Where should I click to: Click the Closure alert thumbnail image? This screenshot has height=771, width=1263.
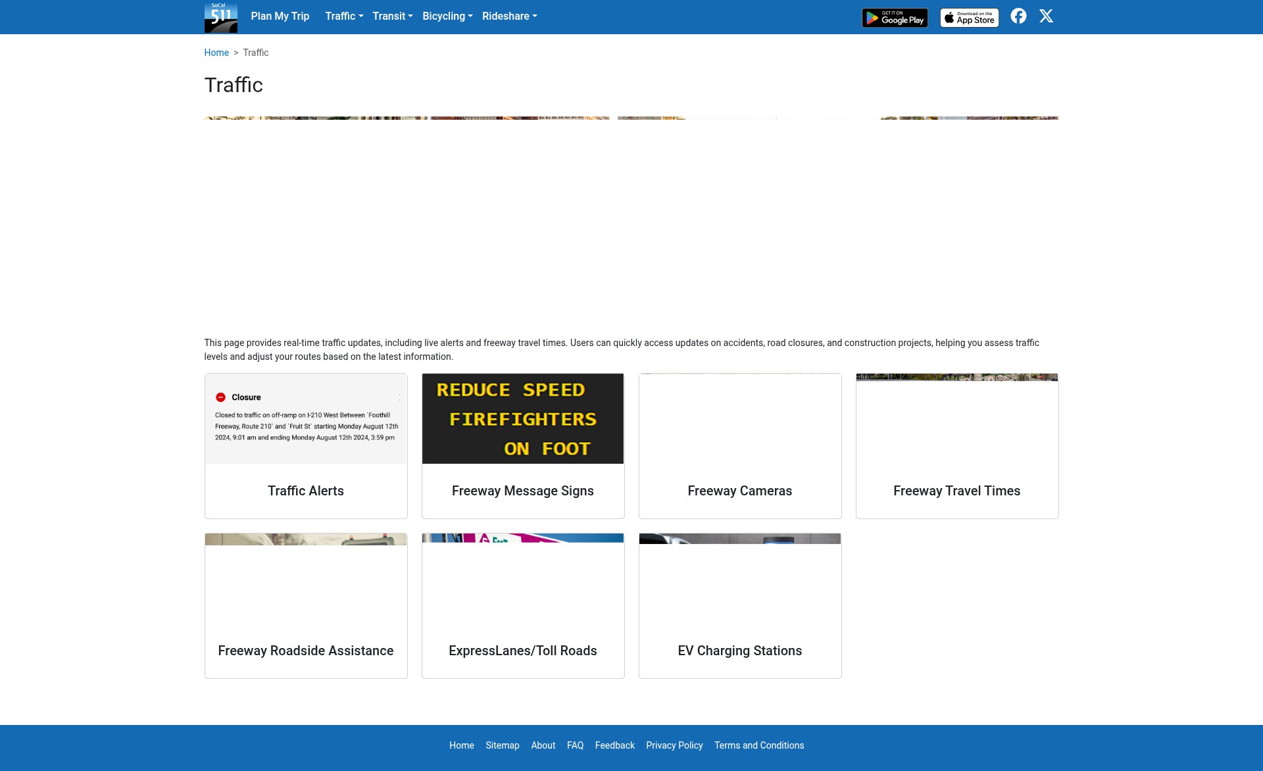pyautogui.click(x=306, y=418)
